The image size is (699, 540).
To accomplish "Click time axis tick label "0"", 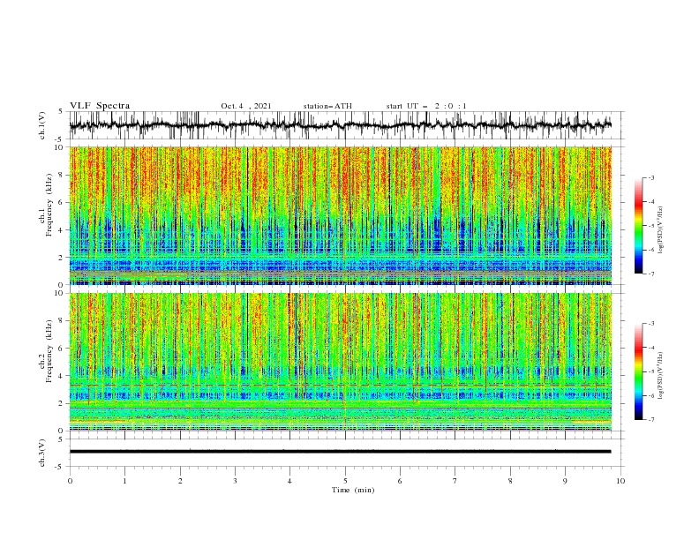I will 70,481.
